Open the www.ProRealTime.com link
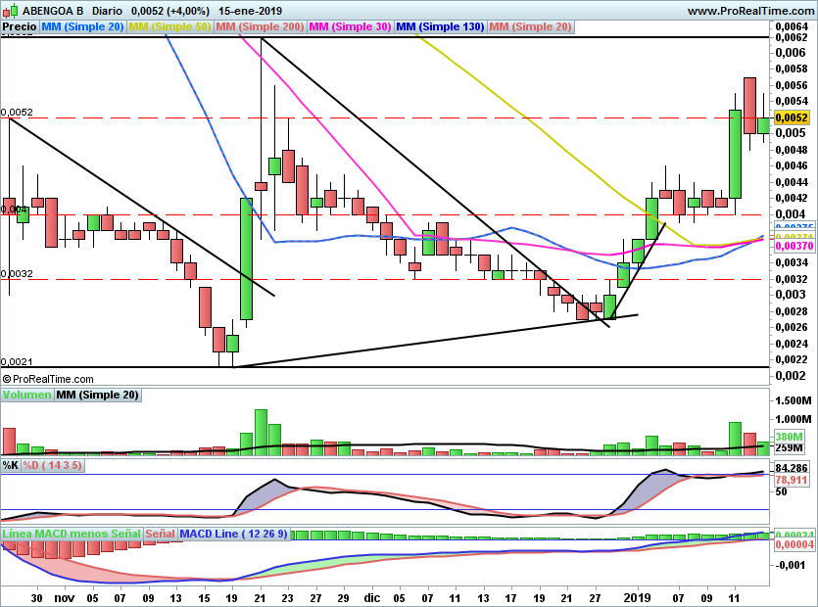The image size is (818, 607). (750, 11)
